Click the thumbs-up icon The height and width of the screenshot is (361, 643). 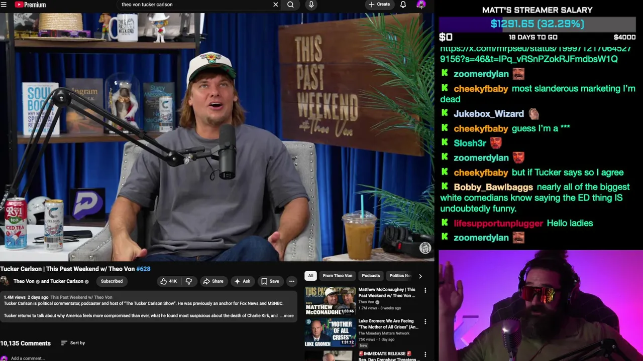click(x=164, y=281)
